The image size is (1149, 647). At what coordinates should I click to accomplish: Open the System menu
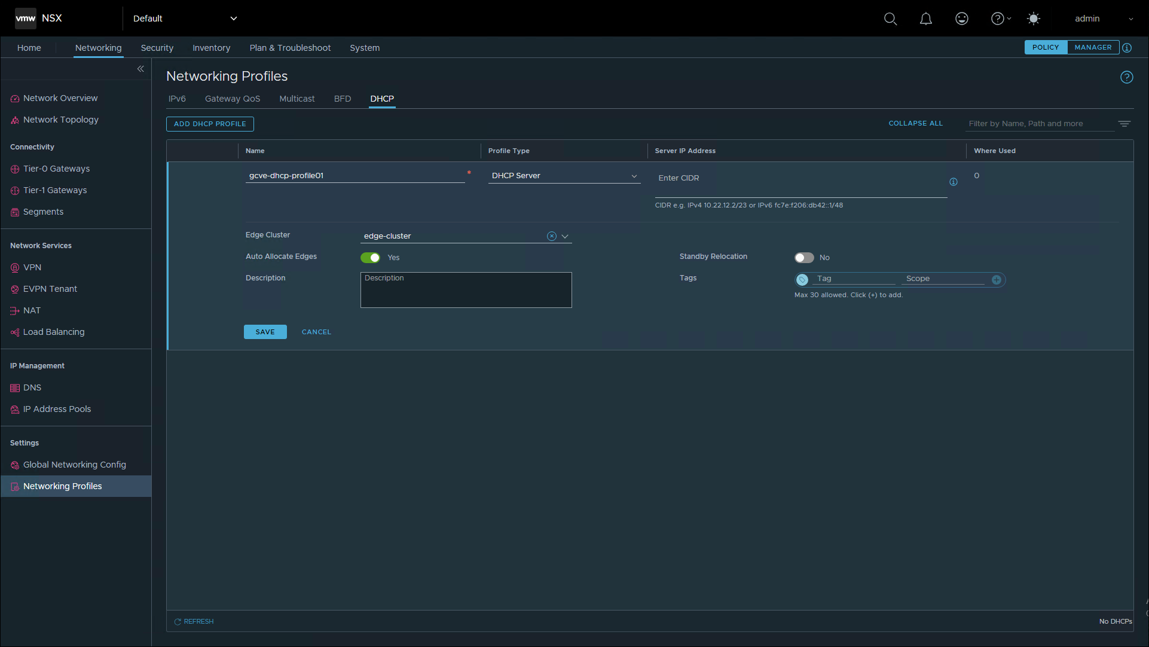pos(365,48)
